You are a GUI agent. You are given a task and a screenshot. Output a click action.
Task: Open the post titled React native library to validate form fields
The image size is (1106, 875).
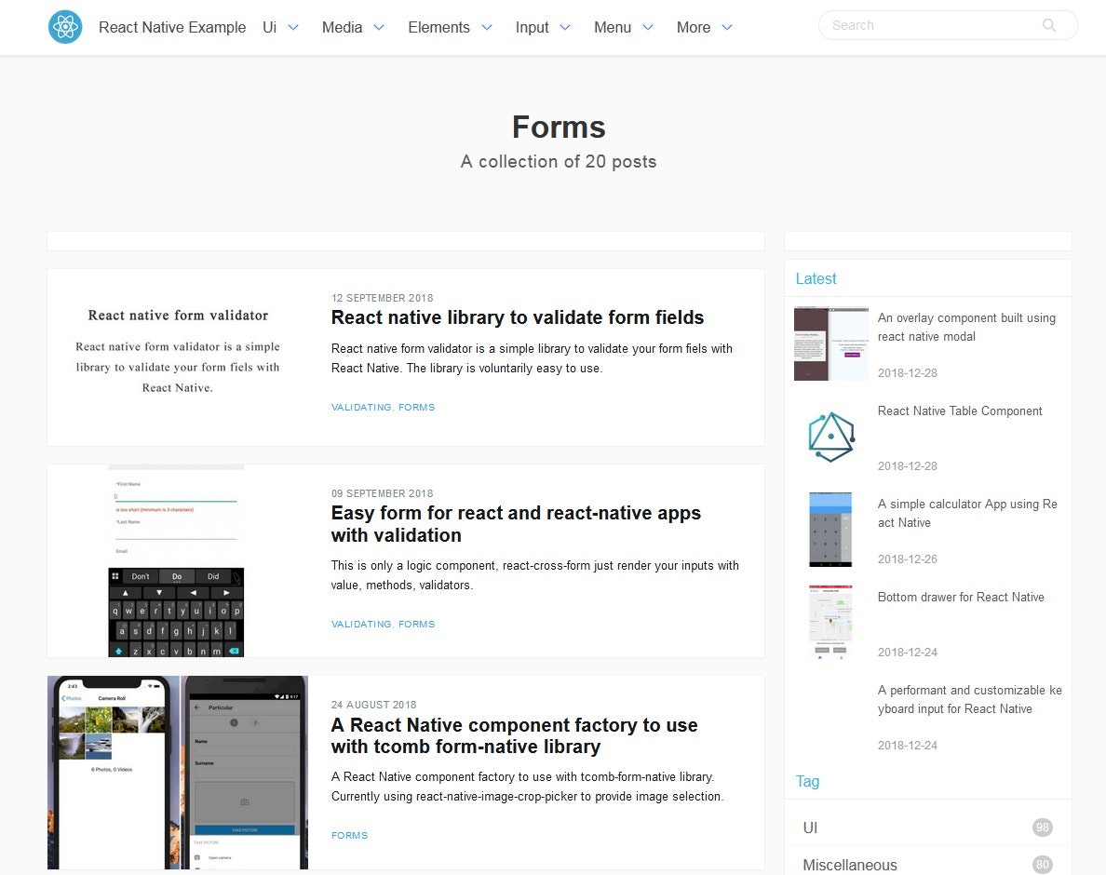coord(518,317)
